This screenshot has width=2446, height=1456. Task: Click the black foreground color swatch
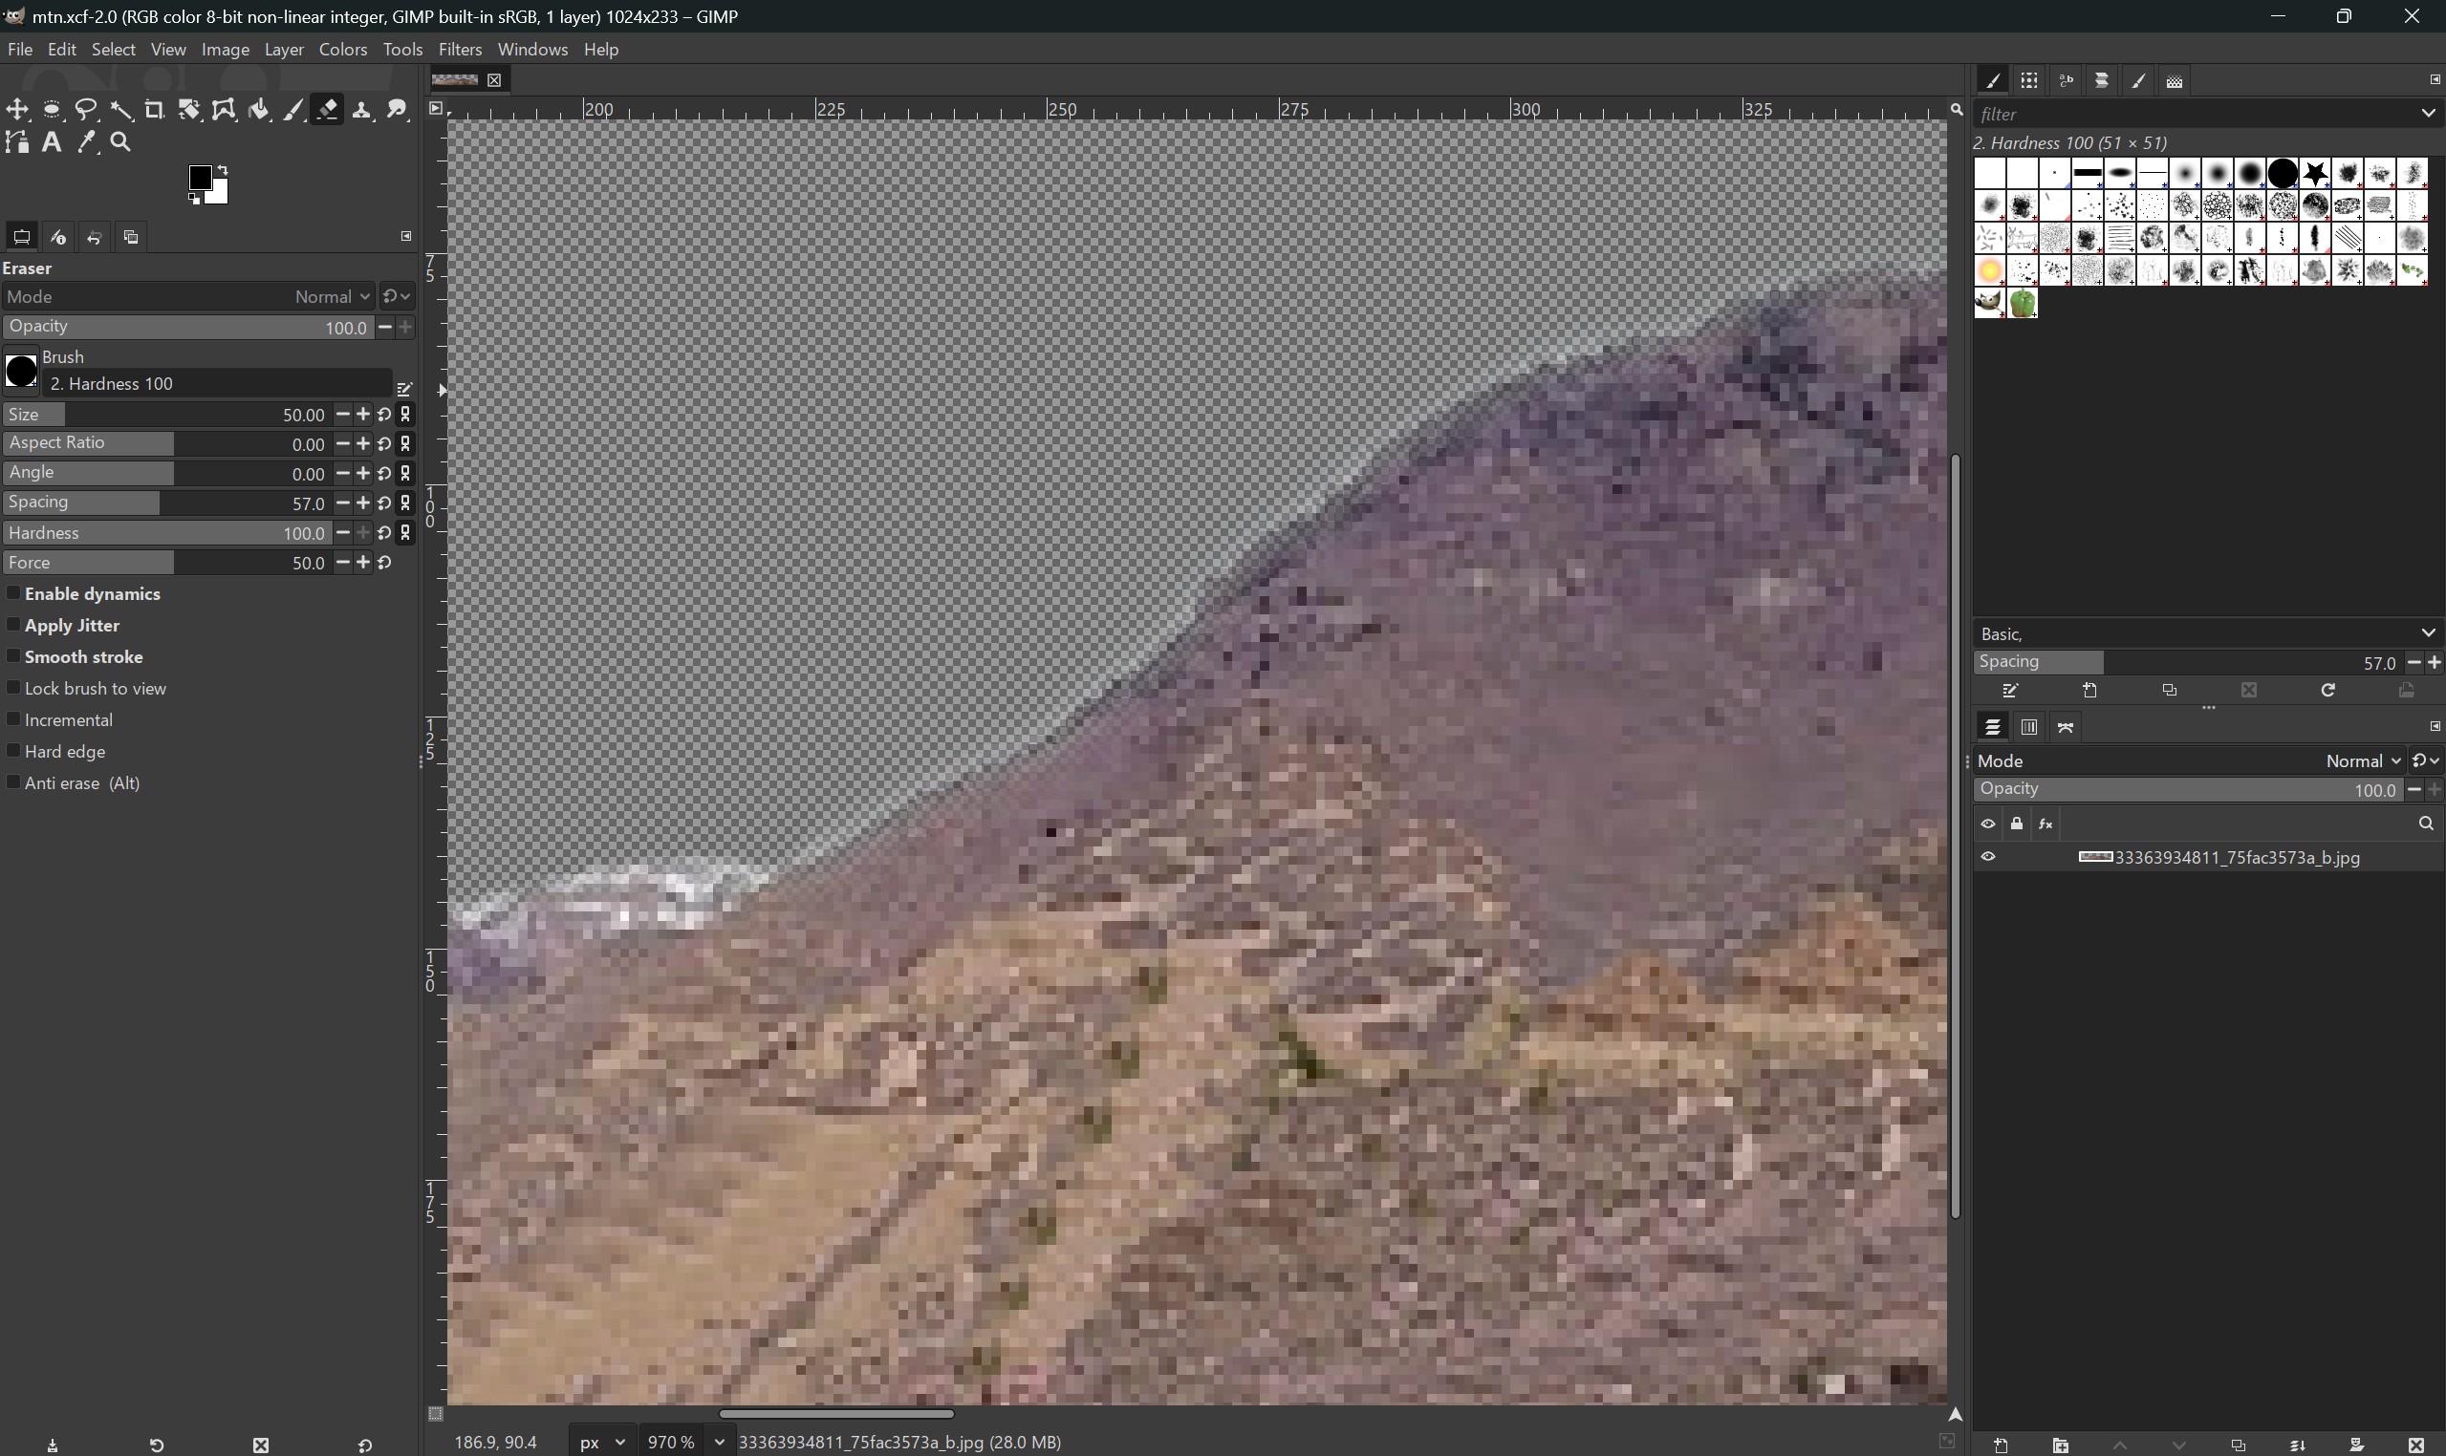199,178
